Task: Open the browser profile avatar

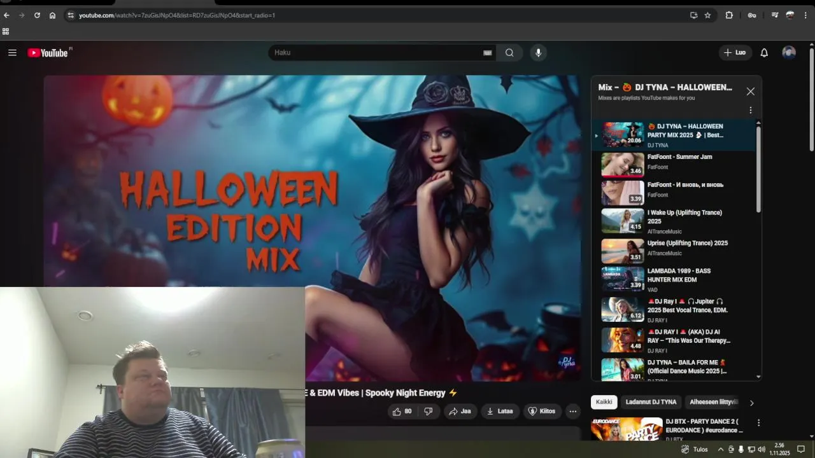Action: tap(790, 15)
